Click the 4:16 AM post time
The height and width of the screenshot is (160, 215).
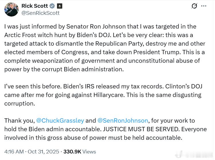[14, 152]
